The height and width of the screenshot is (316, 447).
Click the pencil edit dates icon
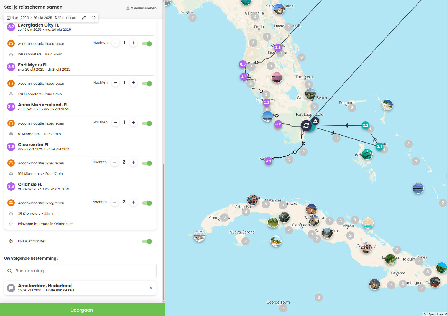[84, 18]
